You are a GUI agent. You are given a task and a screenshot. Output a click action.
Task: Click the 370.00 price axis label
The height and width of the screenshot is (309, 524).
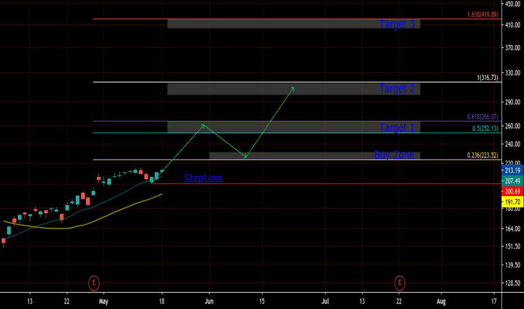click(513, 48)
